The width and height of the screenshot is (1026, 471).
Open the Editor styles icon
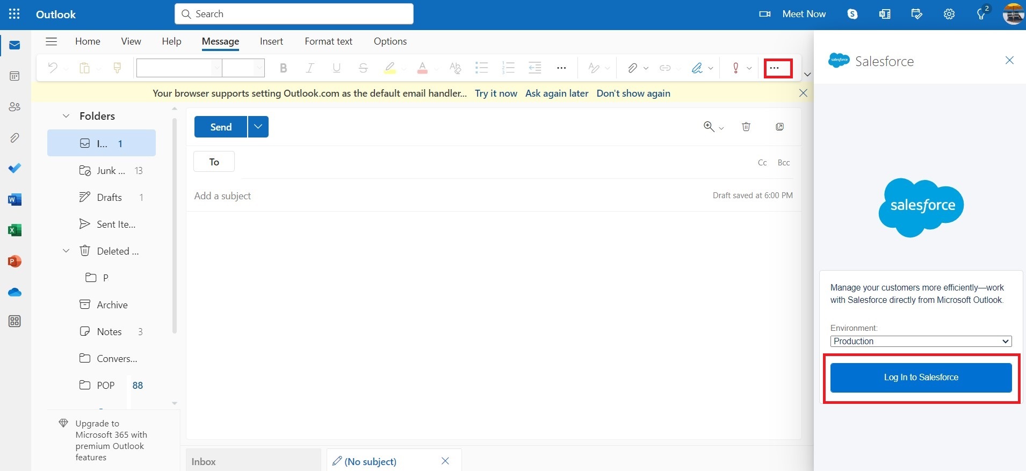(594, 68)
